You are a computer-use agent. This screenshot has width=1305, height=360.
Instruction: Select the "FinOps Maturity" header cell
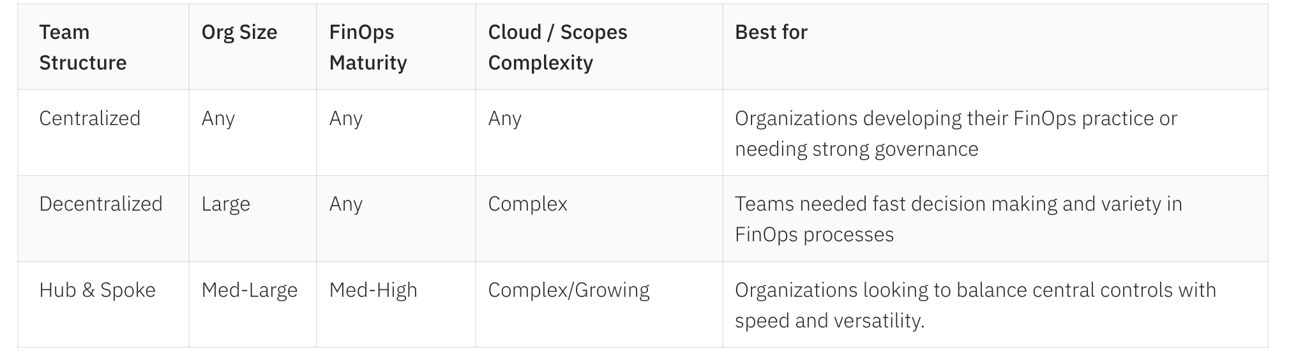click(x=368, y=47)
